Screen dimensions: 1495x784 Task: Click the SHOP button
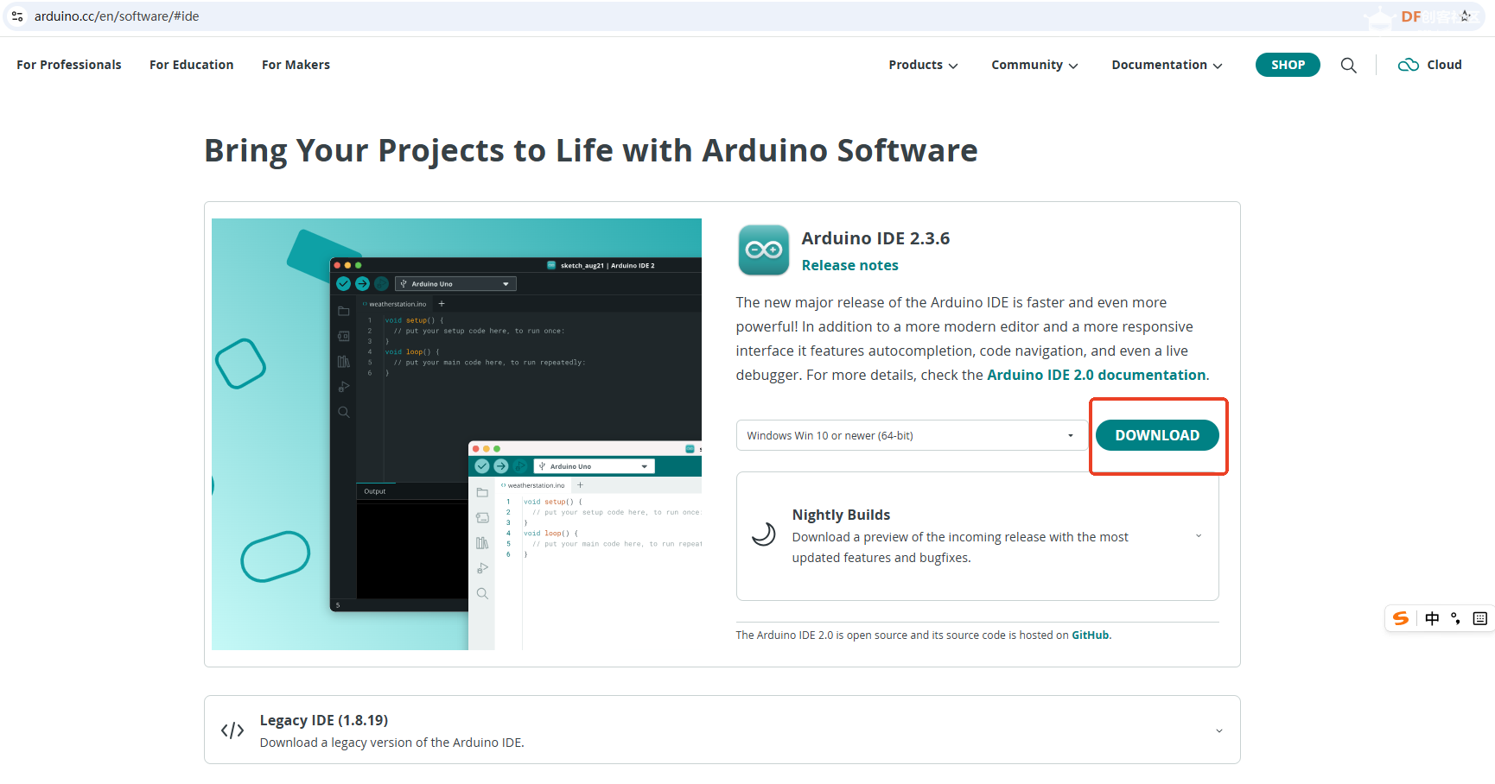click(x=1288, y=65)
